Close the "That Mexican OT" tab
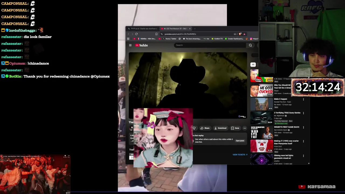This screenshot has height=194, width=345. click(x=190, y=29)
